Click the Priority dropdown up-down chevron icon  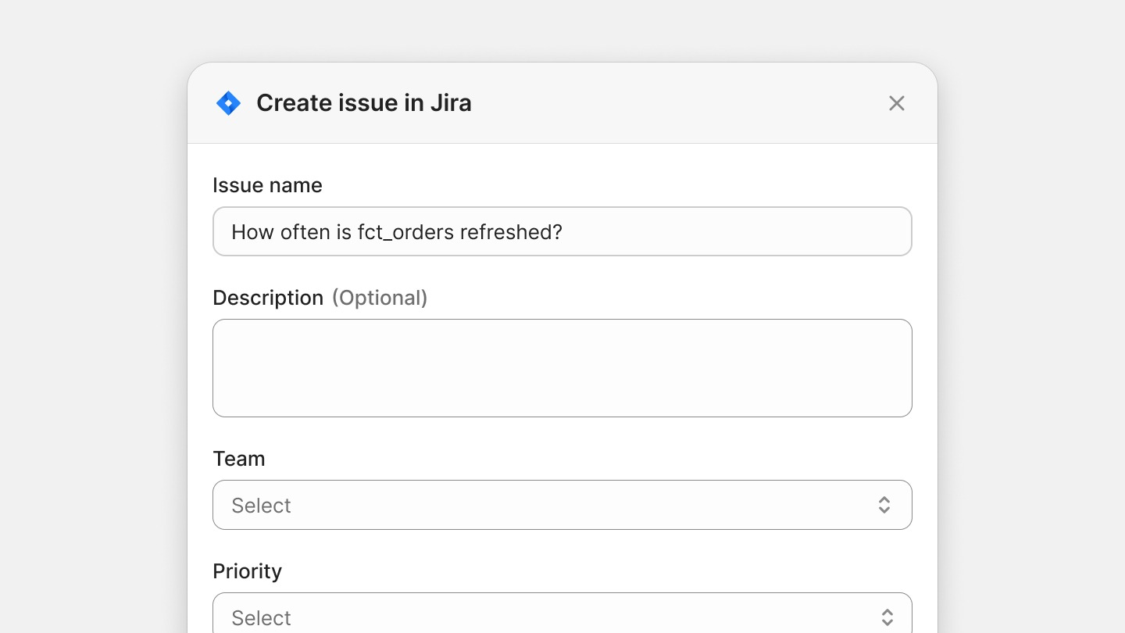point(887,617)
